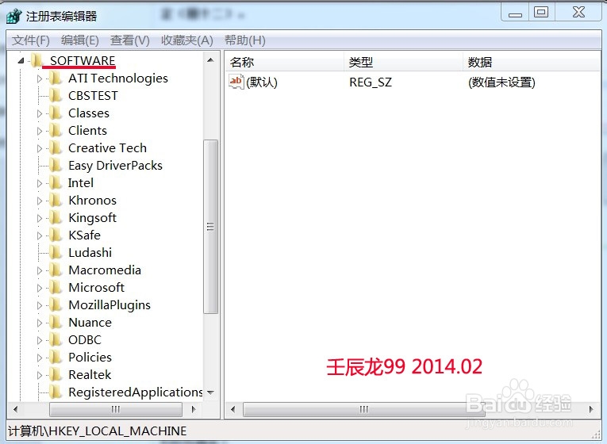Click the Intel folder icon

click(x=56, y=182)
